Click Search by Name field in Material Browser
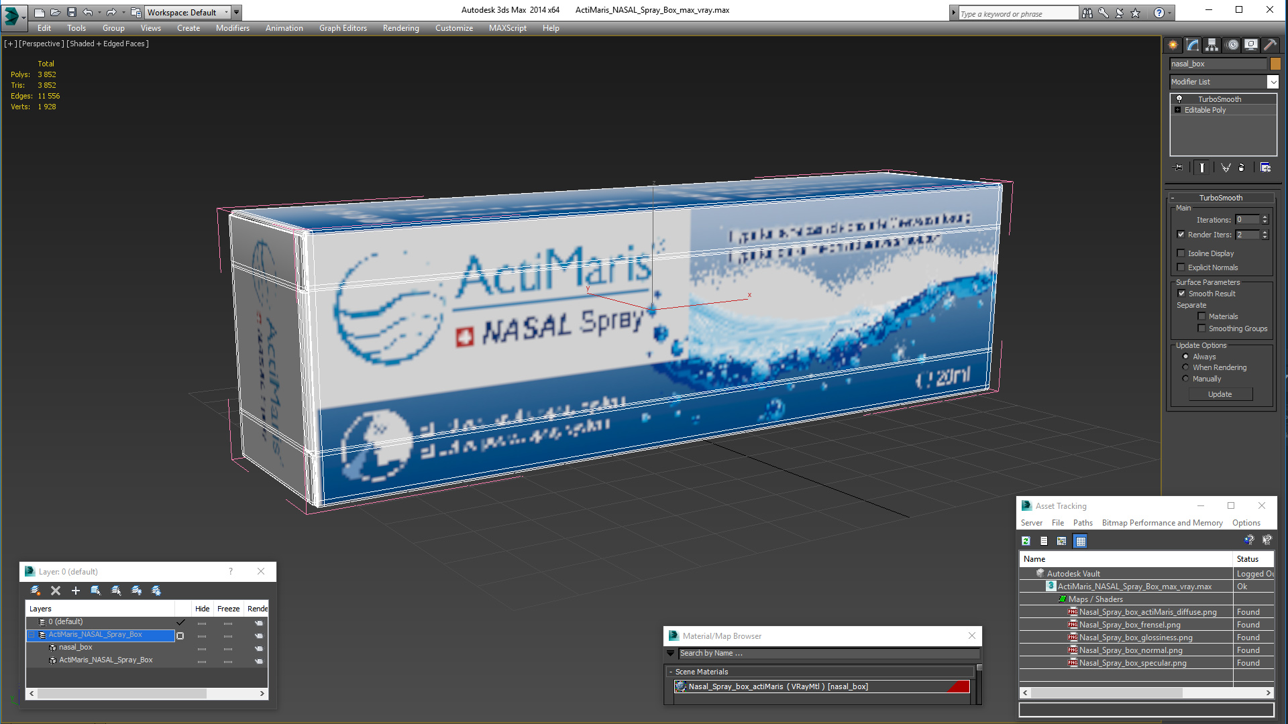The width and height of the screenshot is (1288, 724). tap(829, 653)
